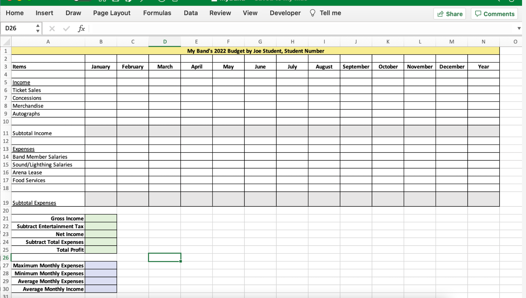Screen dimensions: 526x298
Task: Select column D header
Action: click(165, 42)
